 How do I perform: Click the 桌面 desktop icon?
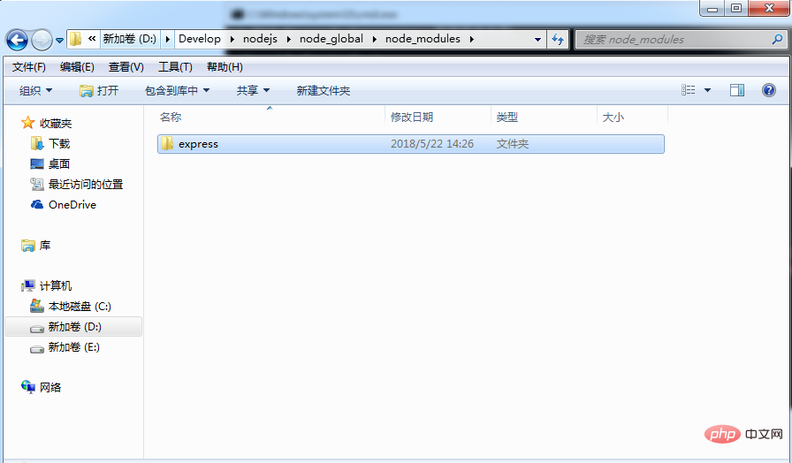(x=37, y=164)
